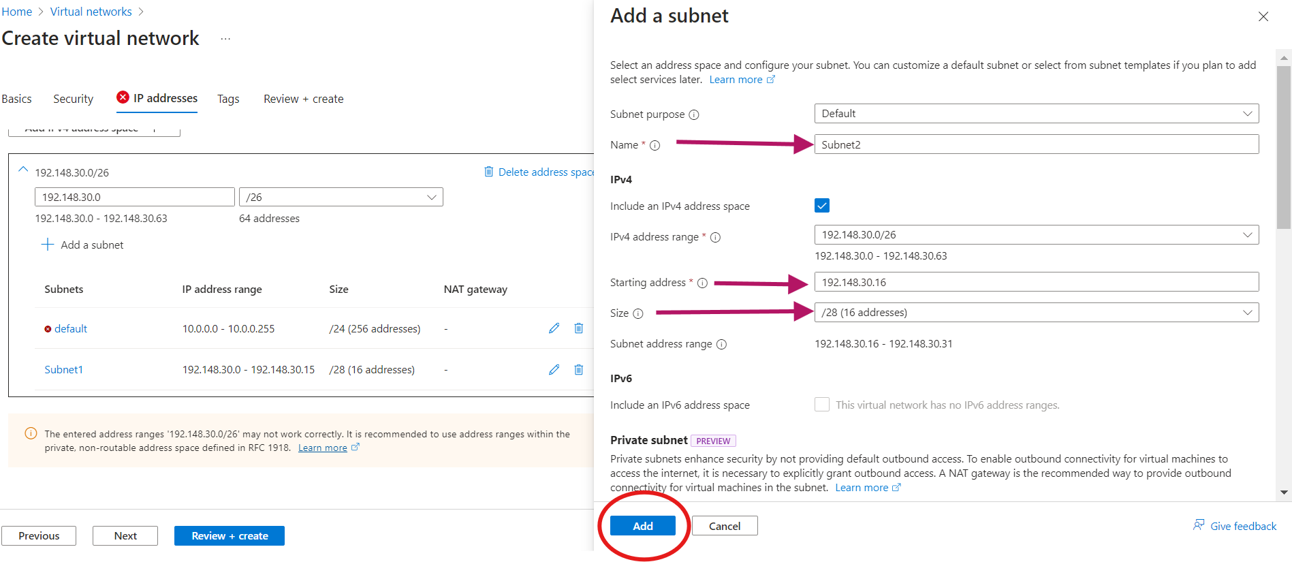This screenshot has height=562, width=1292.
Task: Delete Subnet1 using its trash icon
Action: point(578,369)
